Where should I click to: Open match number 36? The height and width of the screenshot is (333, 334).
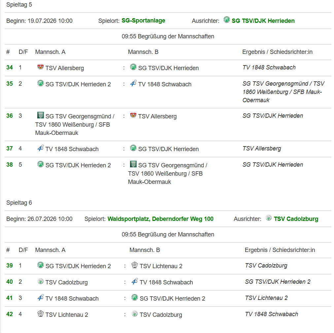10,116
